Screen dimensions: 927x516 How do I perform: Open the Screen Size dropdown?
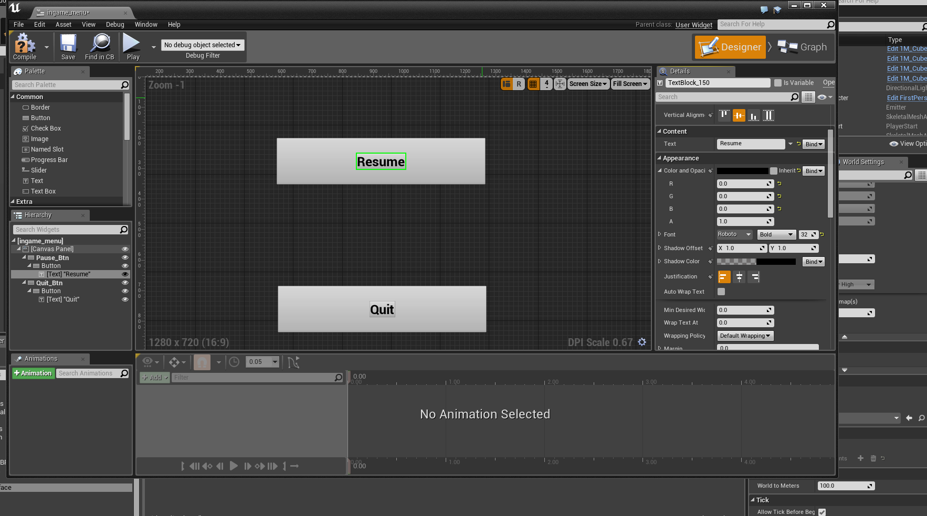coord(588,84)
